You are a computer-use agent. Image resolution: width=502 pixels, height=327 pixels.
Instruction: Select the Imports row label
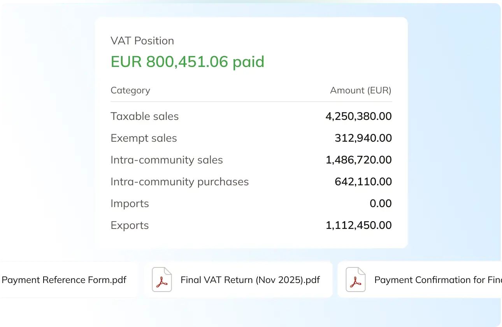(x=130, y=204)
